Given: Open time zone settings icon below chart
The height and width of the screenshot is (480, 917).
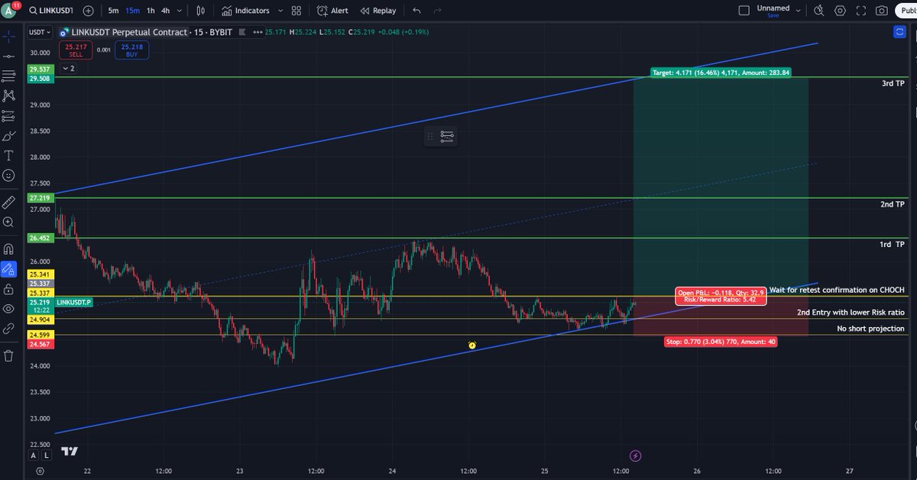Looking at the screenshot, I should click(41, 472).
